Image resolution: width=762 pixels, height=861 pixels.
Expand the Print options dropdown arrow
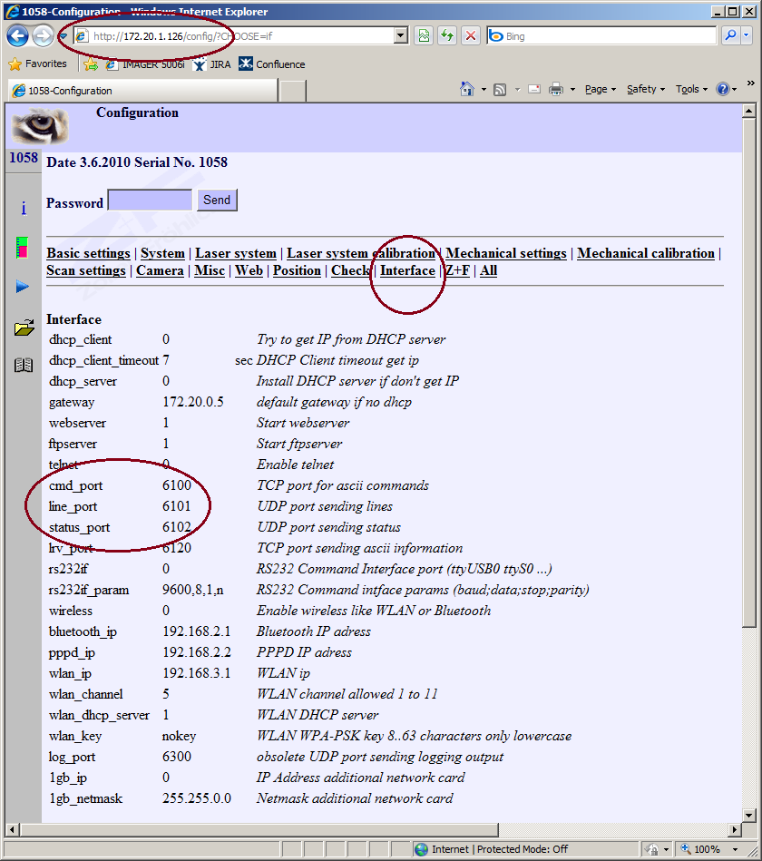[x=572, y=90]
